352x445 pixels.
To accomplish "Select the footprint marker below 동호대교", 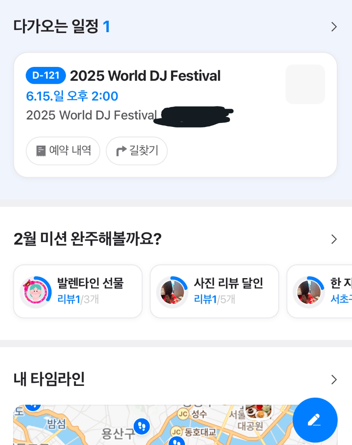I will click(177, 441).
